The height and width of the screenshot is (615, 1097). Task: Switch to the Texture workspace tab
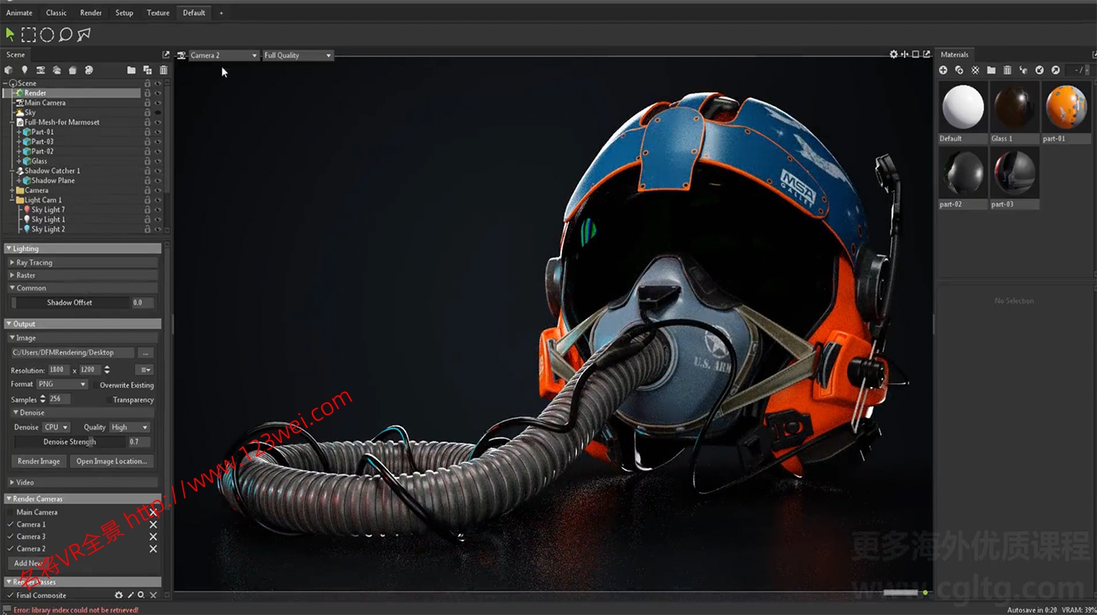pos(157,13)
